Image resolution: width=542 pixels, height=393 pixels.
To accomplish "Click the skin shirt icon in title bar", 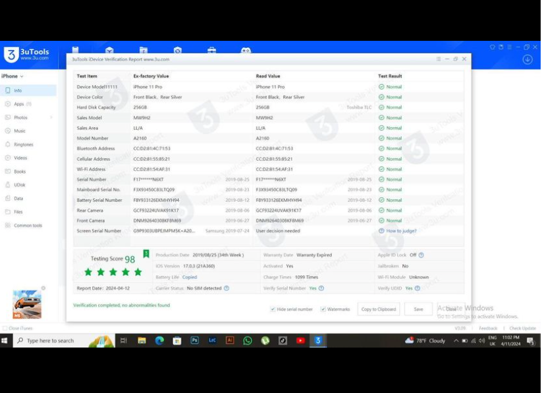I will pyautogui.click(x=492, y=47).
